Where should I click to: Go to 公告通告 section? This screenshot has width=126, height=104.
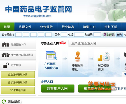point(46,27)
